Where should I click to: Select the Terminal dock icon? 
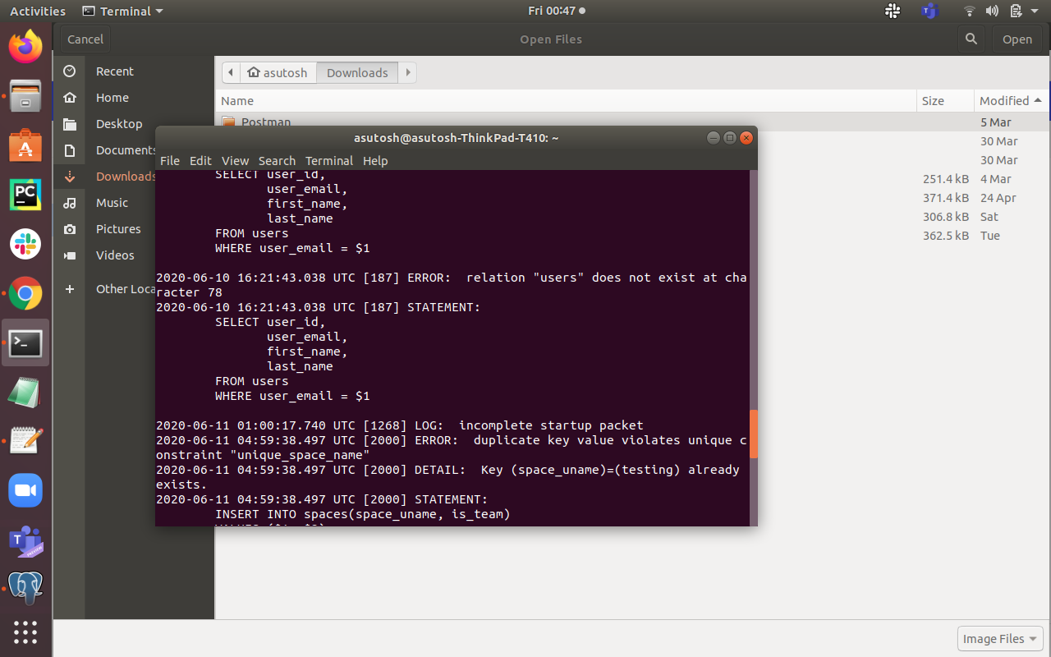point(25,343)
